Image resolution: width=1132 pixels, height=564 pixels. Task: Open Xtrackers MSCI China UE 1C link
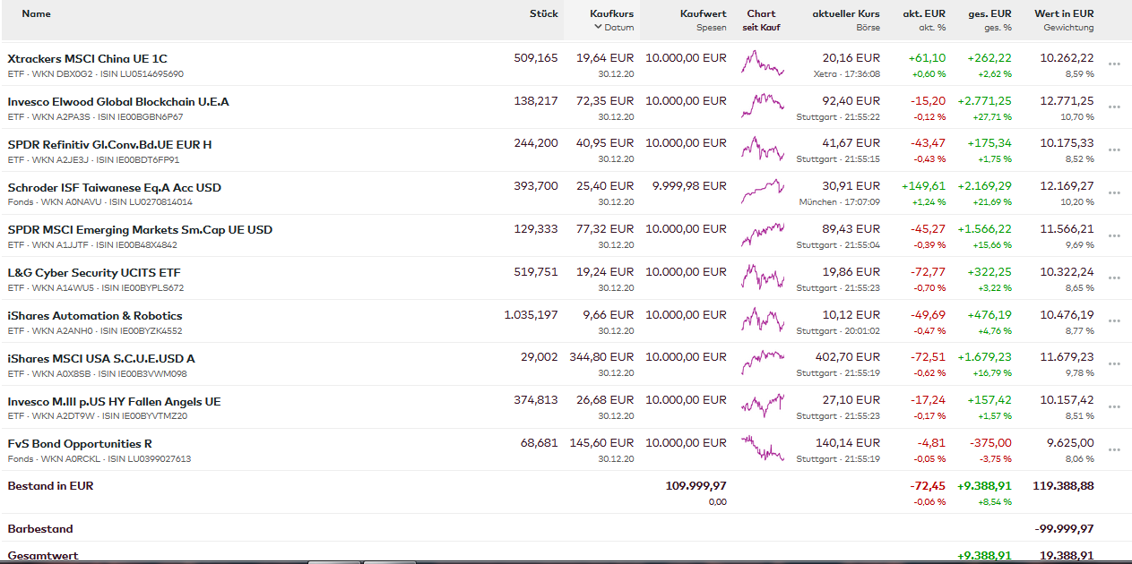coord(87,59)
